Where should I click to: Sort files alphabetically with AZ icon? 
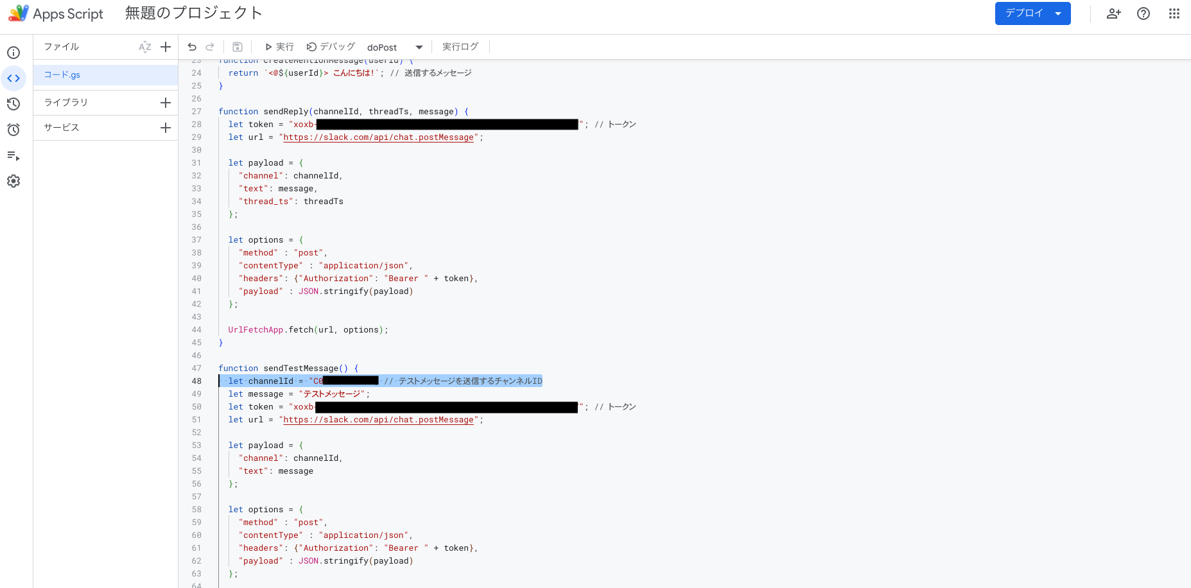pyautogui.click(x=145, y=47)
